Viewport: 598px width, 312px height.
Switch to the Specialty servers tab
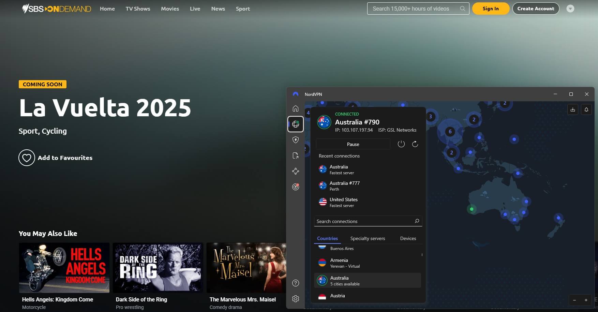click(367, 238)
